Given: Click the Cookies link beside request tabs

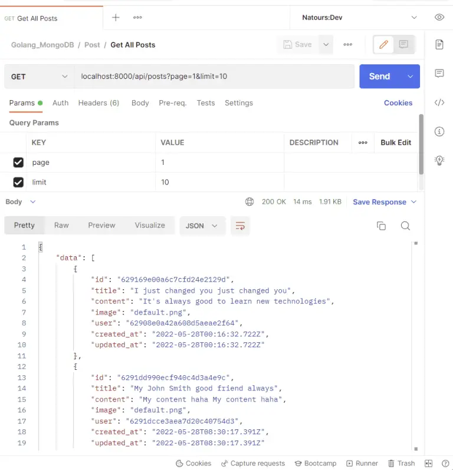Looking at the screenshot, I should pyautogui.click(x=398, y=103).
